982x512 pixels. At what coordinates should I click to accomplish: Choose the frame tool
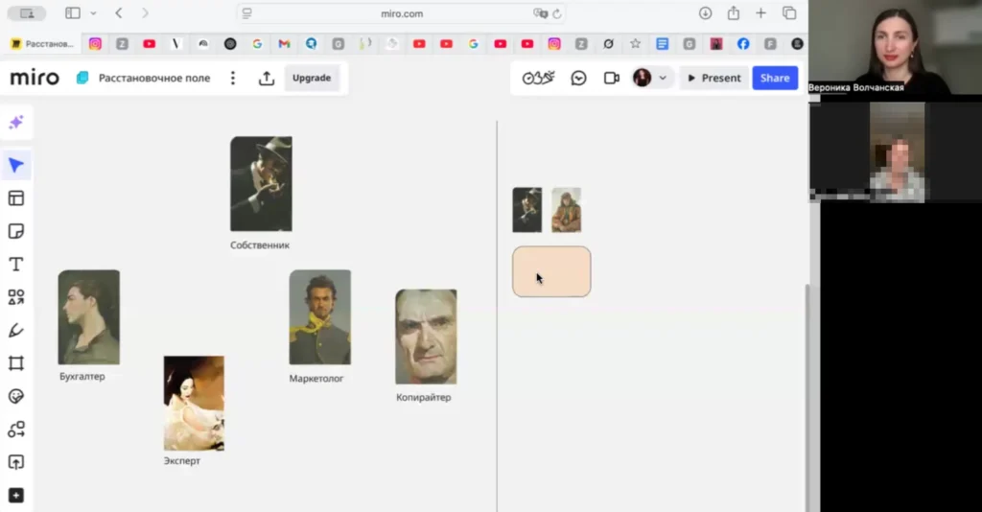tap(16, 363)
